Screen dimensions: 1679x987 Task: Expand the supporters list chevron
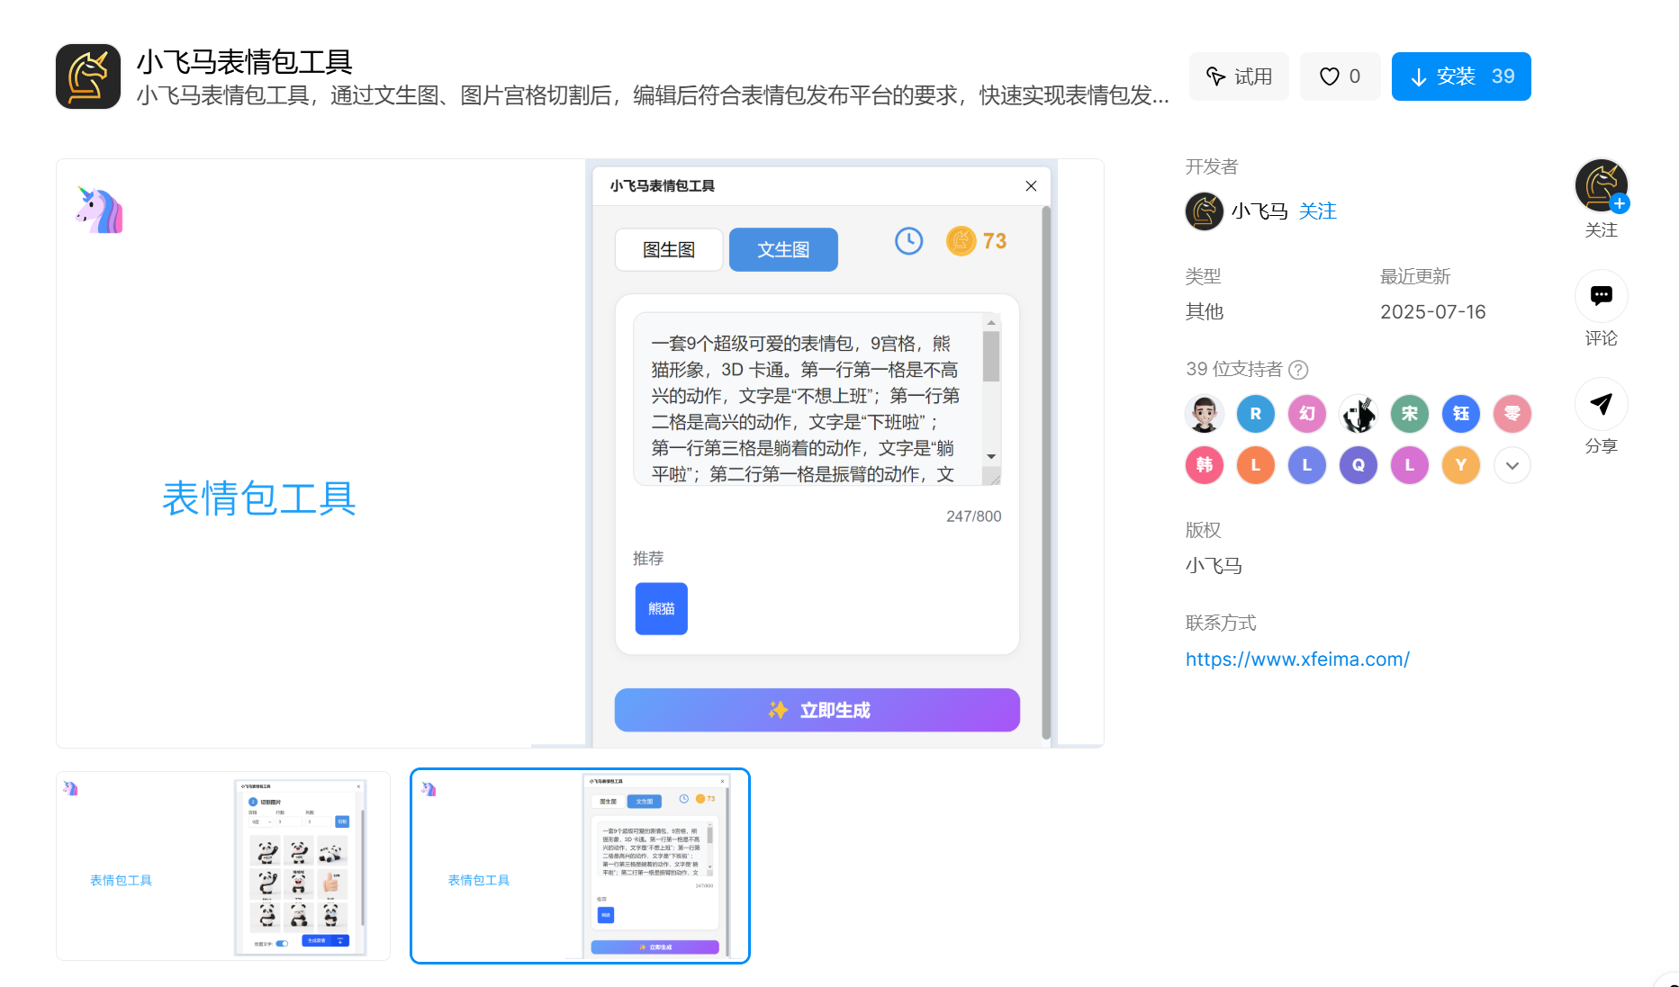click(x=1512, y=465)
